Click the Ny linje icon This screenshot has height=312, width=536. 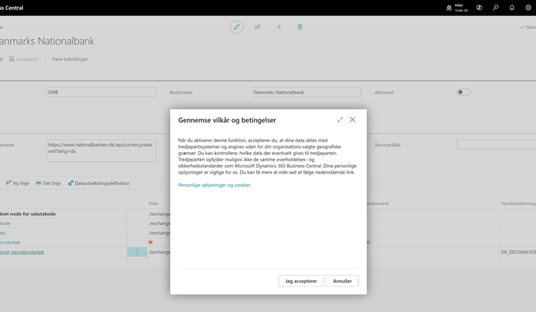point(8,183)
